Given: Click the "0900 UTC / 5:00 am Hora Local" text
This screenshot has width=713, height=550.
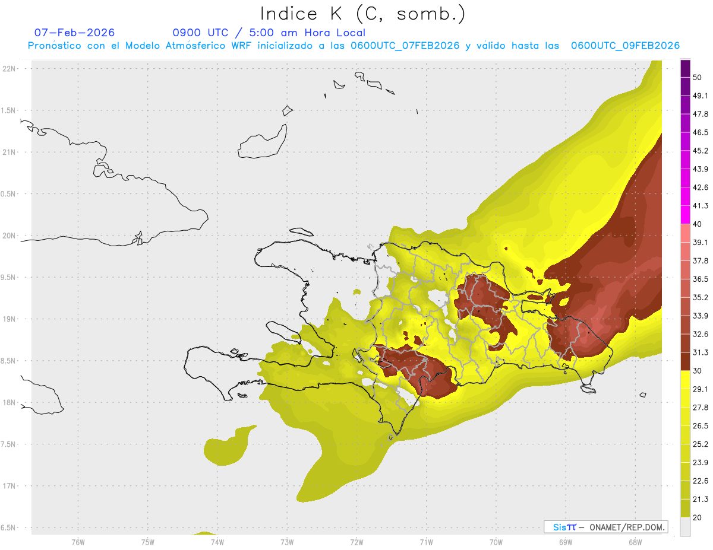Looking at the screenshot, I should [x=269, y=33].
